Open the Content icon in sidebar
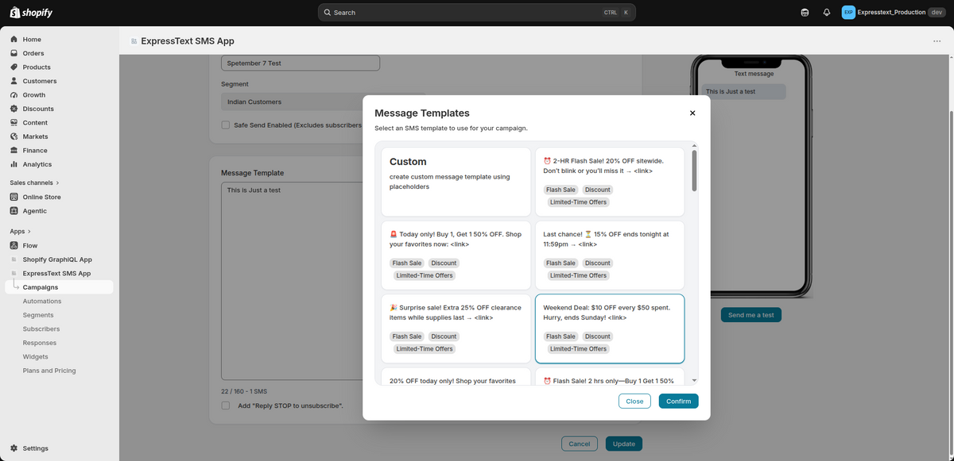Viewport: 954px width, 461px height. coord(14,123)
